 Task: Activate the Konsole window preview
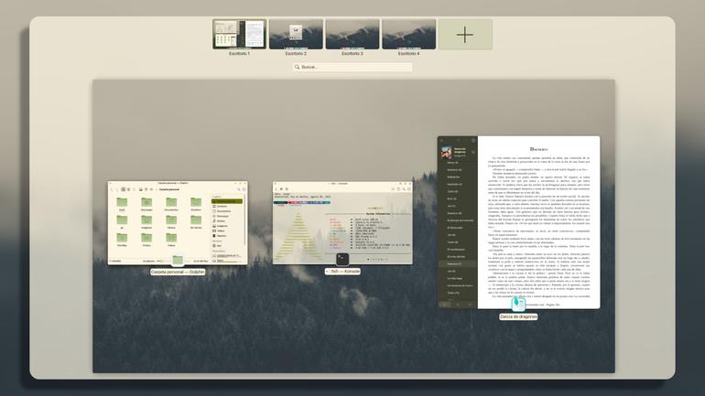click(x=342, y=223)
